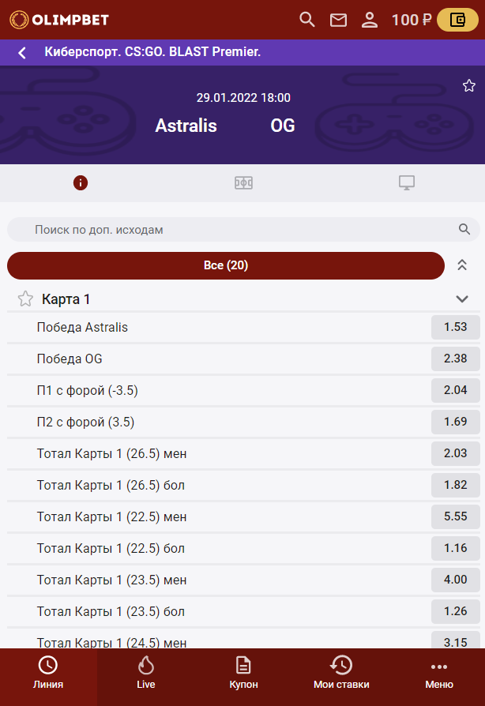The height and width of the screenshot is (706, 485).
Task: Open the wallet deposit button
Action: pyautogui.click(x=457, y=20)
